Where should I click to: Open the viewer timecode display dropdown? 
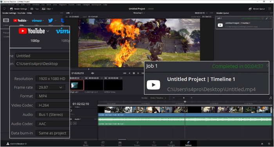pyautogui.click(x=201, y=13)
